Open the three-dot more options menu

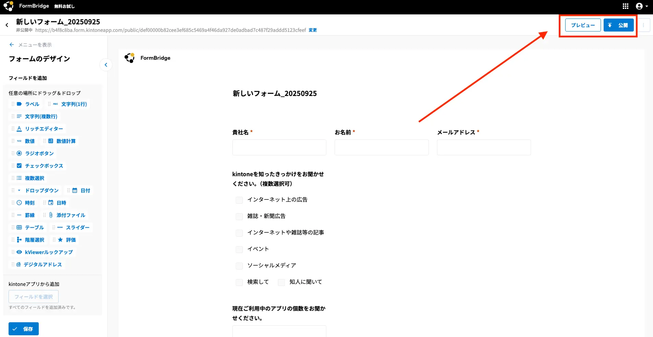tap(643, 25)
